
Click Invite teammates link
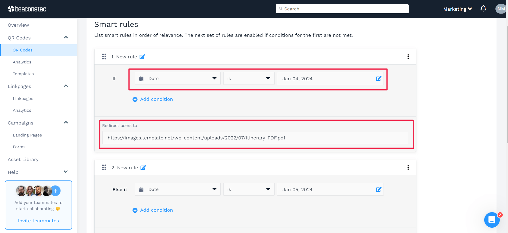tap(38, 221)
